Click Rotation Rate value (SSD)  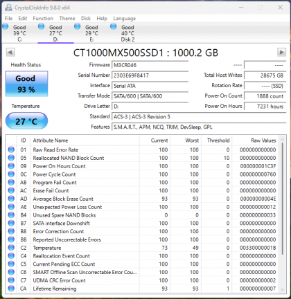265,86
